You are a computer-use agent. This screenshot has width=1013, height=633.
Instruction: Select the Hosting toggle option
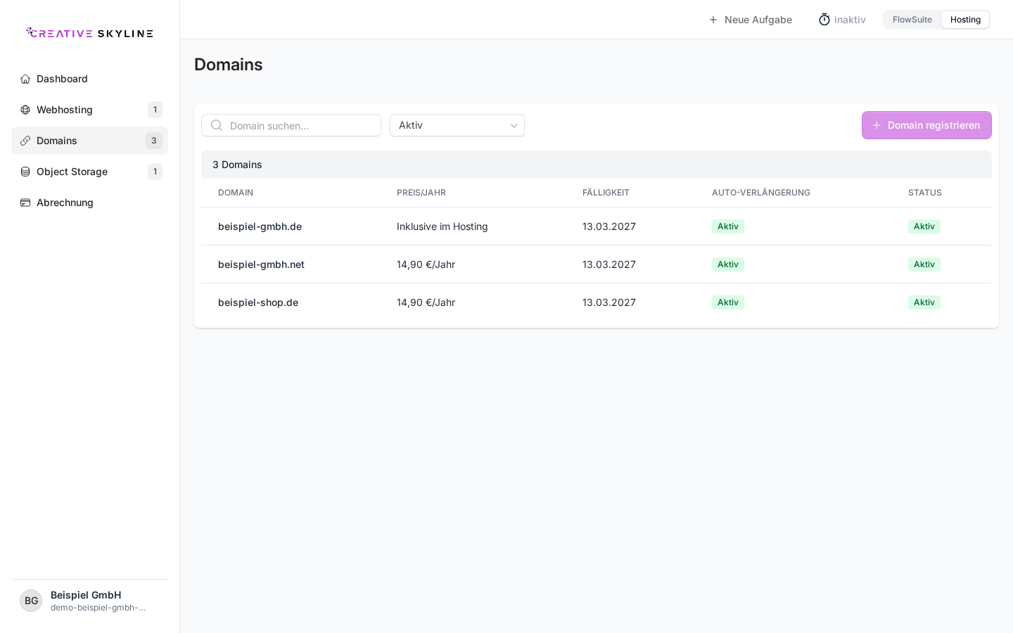[x=965, y=20]
